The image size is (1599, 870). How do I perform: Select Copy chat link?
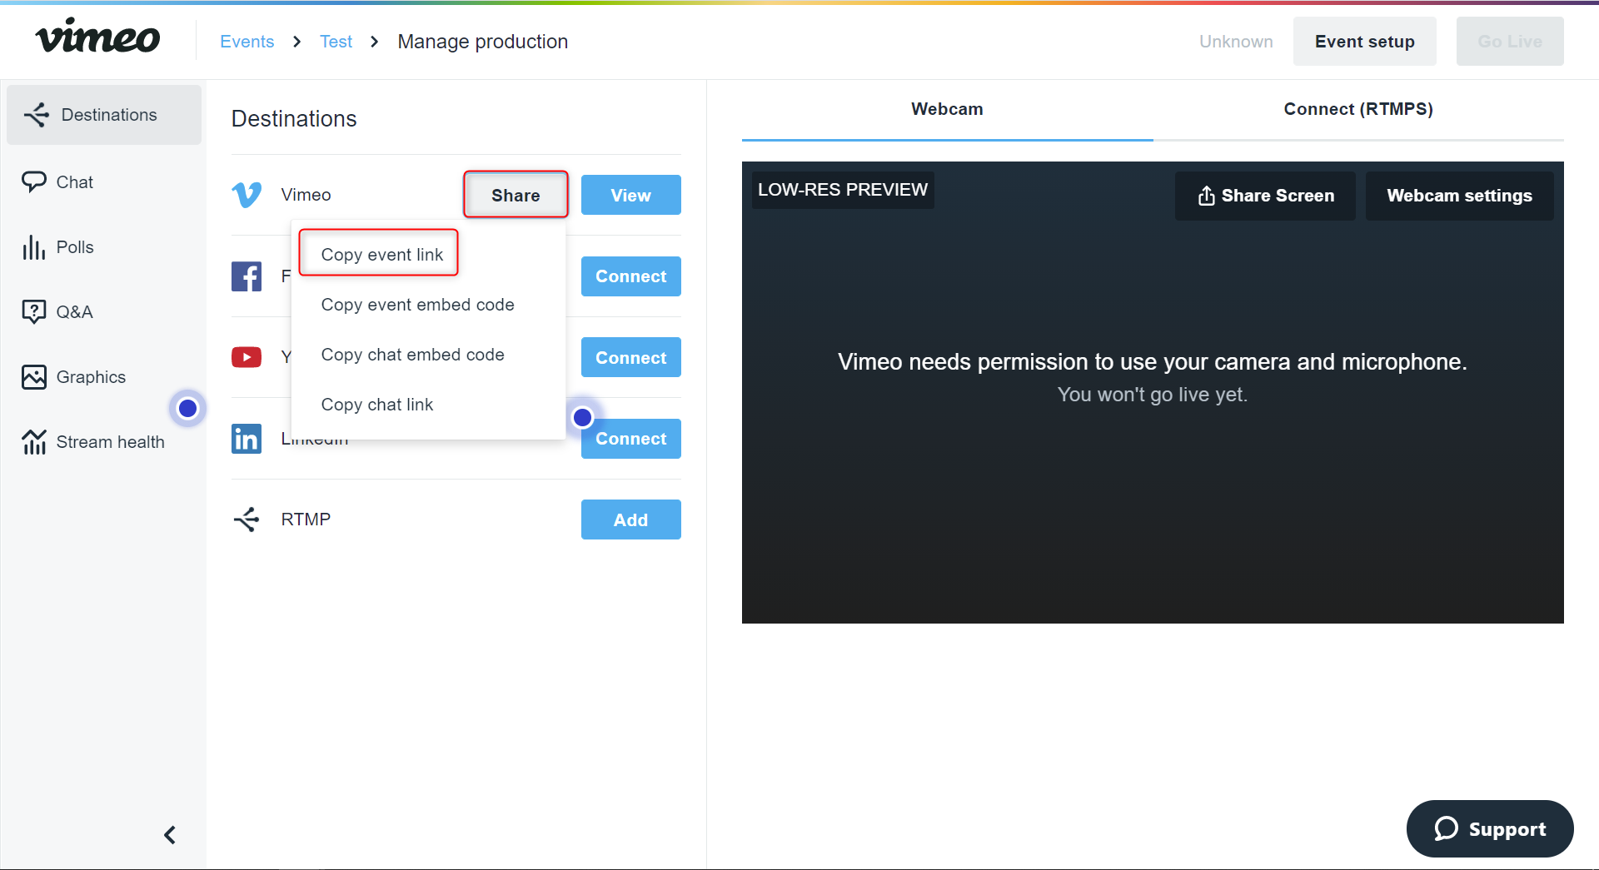pyautogui.click(x=377, y=405)
